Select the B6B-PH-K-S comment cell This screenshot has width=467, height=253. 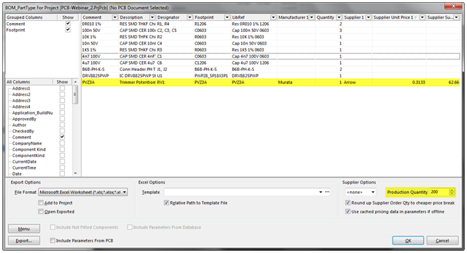point(100,70)
